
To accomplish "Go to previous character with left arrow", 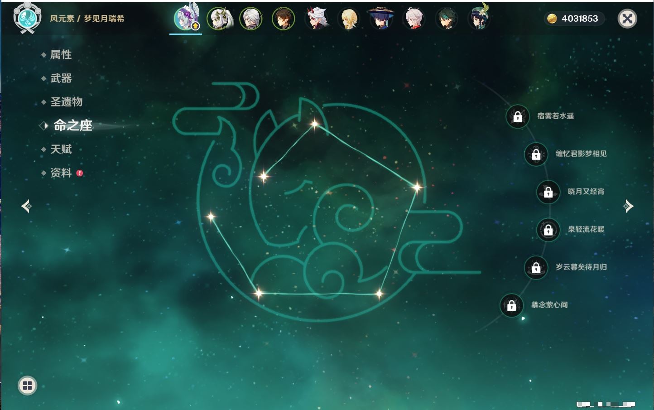I will coord(27,206).
